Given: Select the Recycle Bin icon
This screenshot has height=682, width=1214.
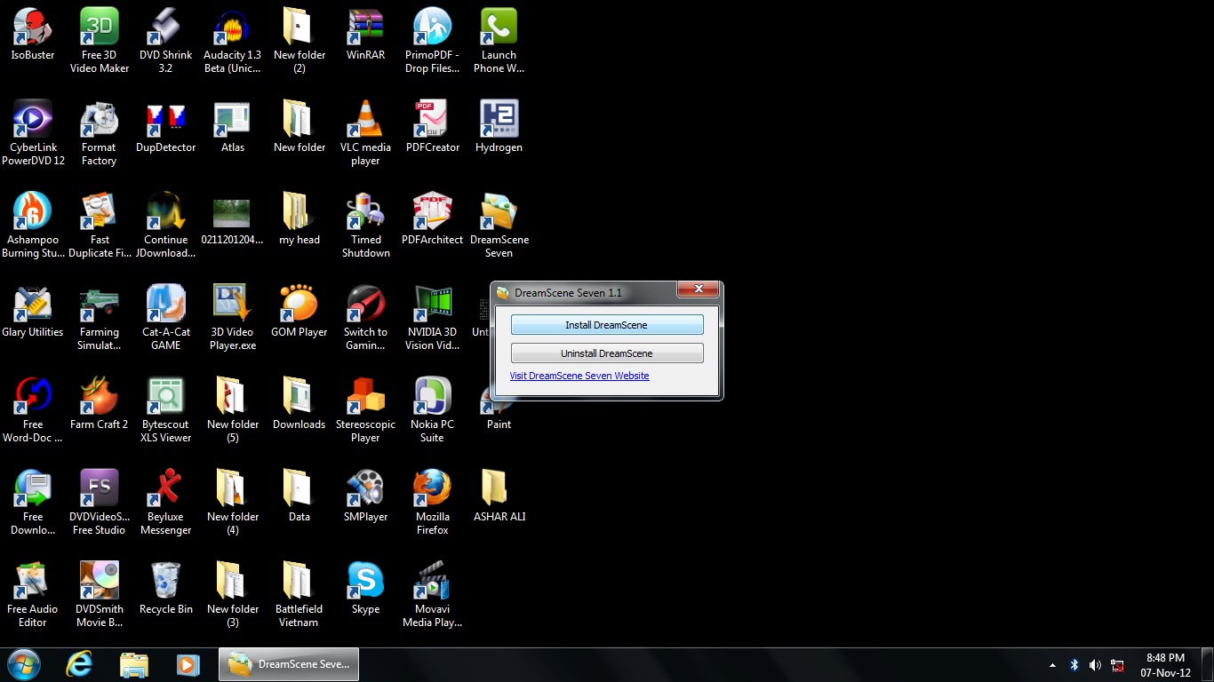Looking at the screenshot, I should coord(166,590).
